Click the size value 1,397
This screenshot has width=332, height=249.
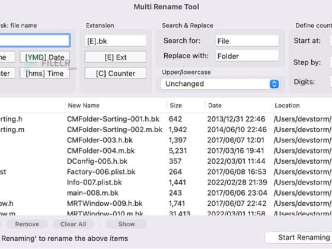[178, 140]
